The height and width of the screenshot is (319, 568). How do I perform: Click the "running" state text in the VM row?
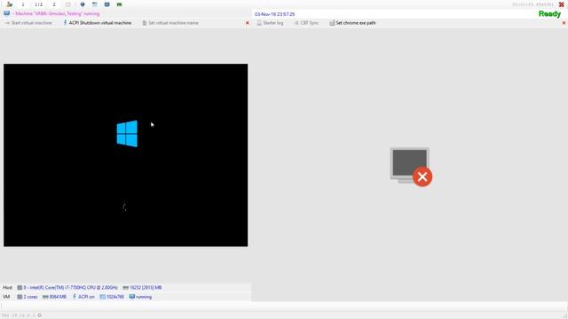pyautogui.click(x=144, y=297)
